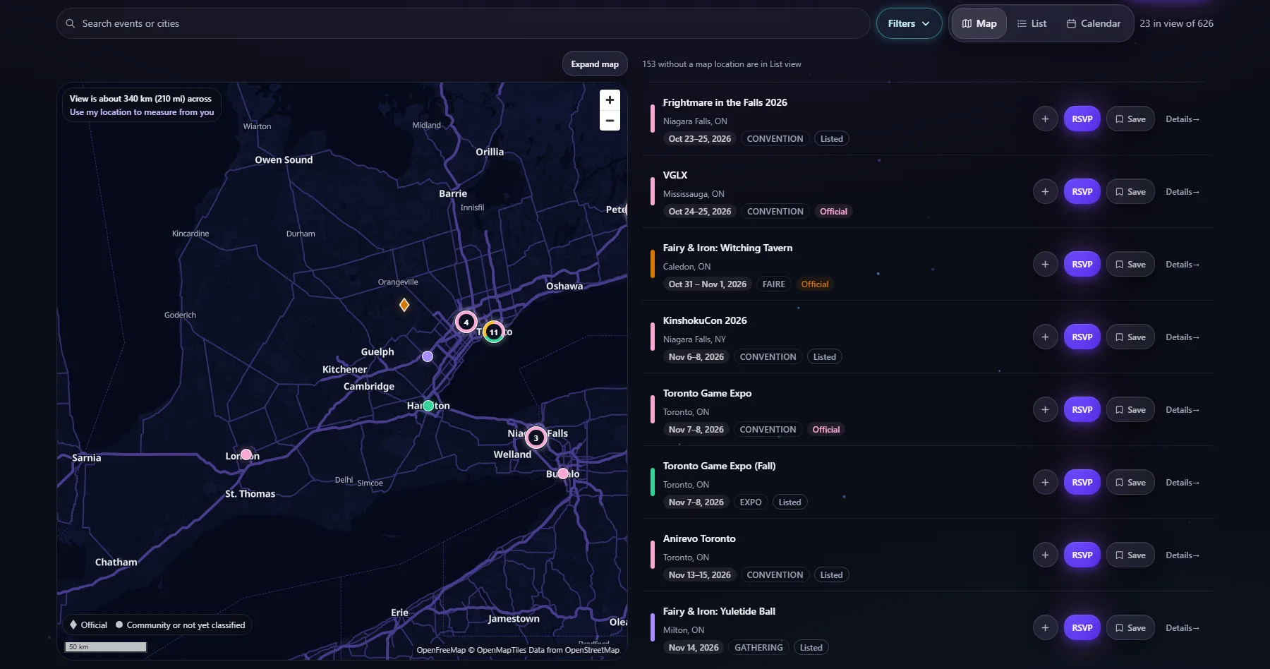Add Frightmare in the Falls 2026 with plus
Screen dimensions: 1270x669
(1045, 119)
